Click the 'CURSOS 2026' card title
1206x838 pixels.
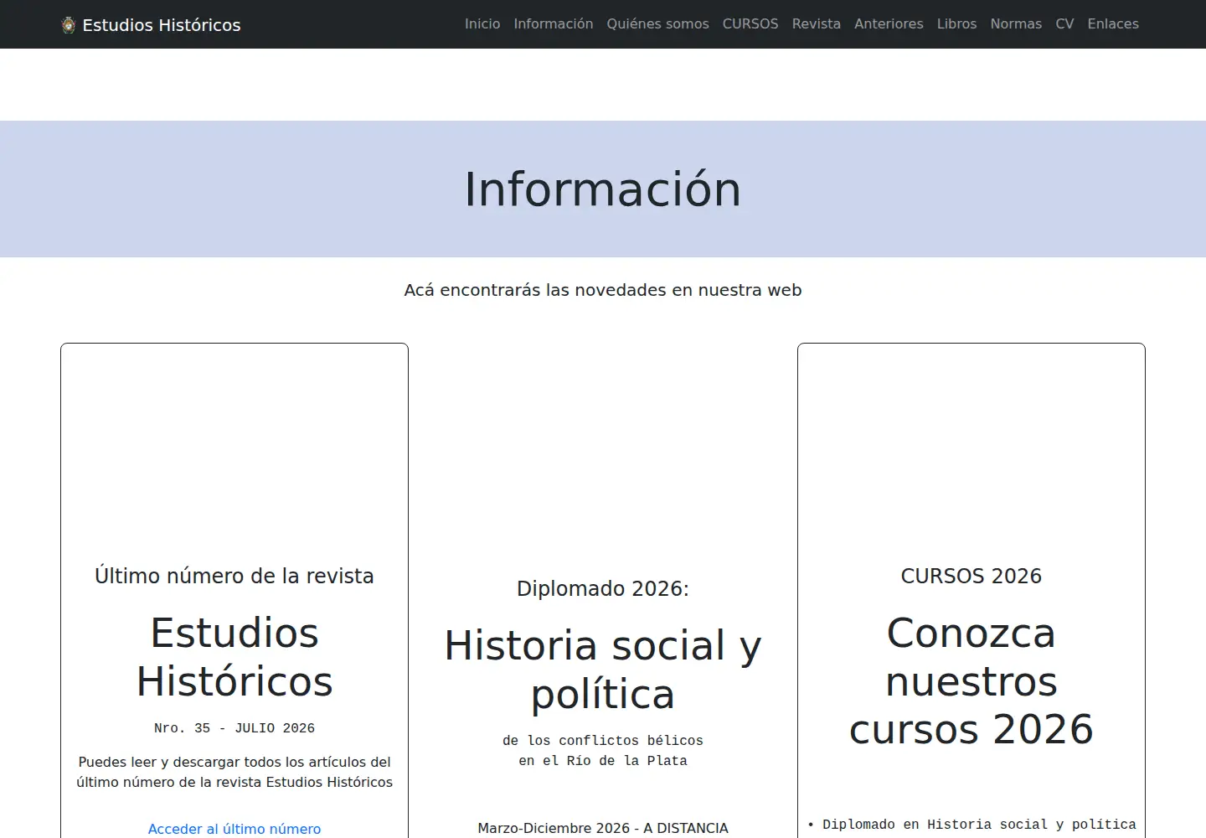(x=971, y=576)
